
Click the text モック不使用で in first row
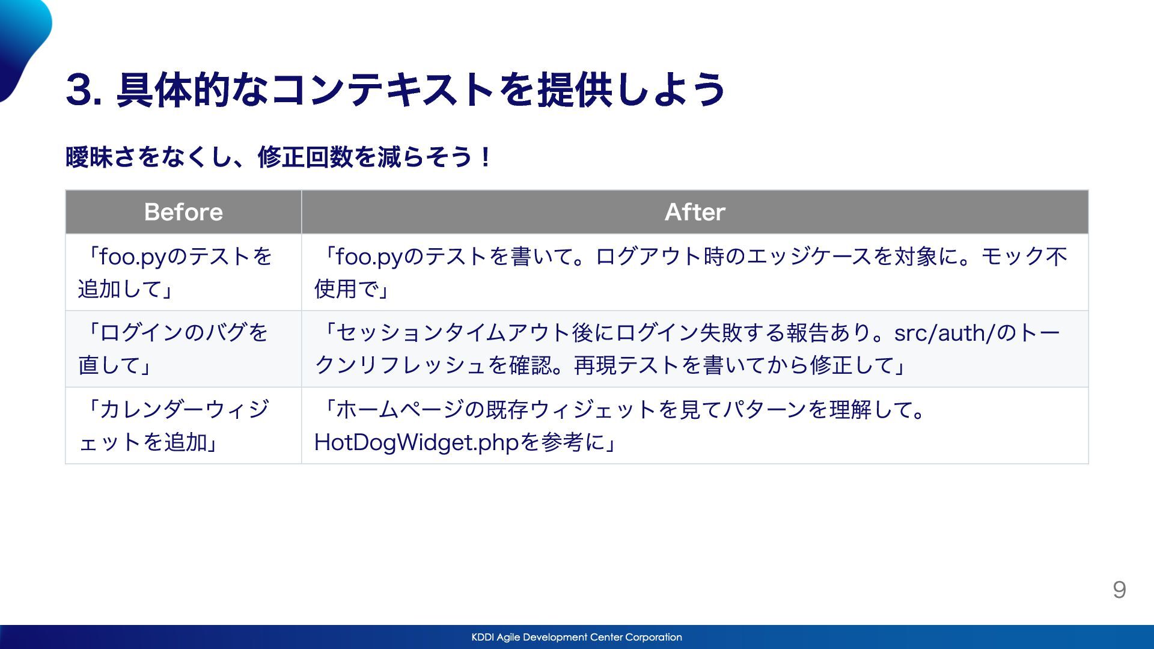click(1024, 257)
